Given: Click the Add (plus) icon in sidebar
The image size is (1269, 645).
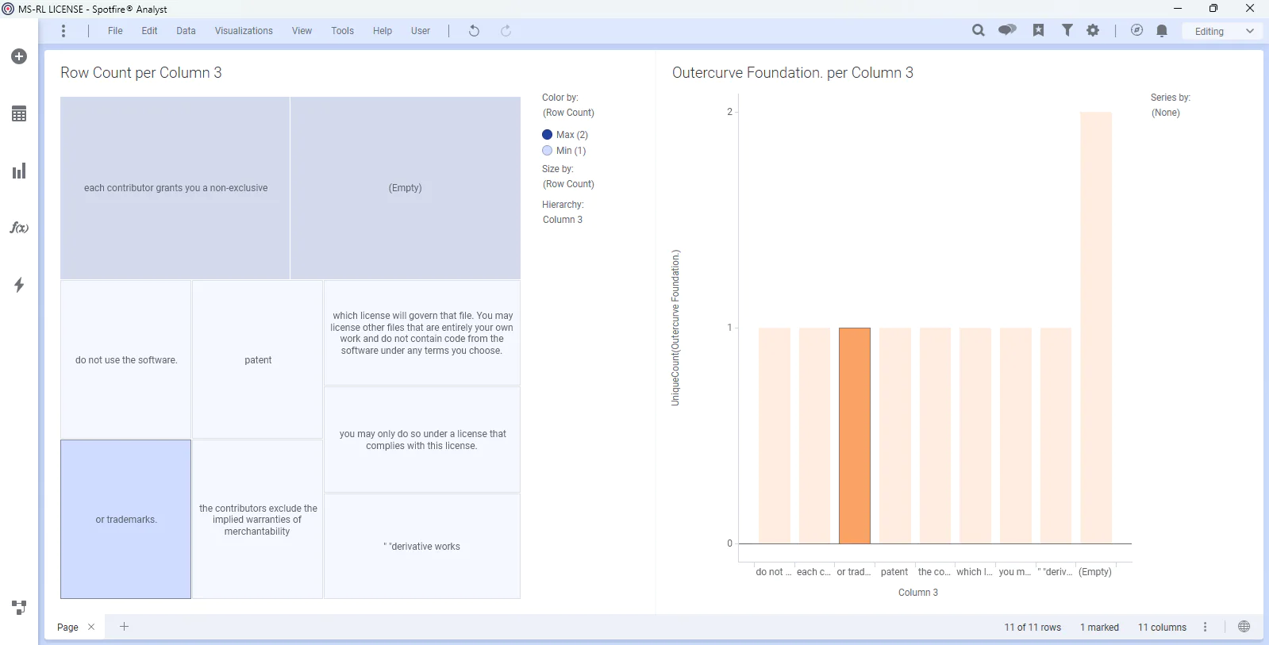Looking at the screenshot, I should (19, 56).
